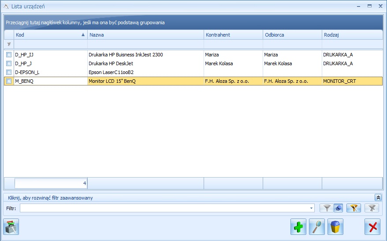This screenshot has height=241, width=387.
Task: Click the Kod sort ascending arrow
Action: click(83, 34)
